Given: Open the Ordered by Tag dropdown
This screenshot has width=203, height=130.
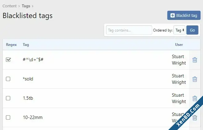Looking at the screenshot, I should [x=180, y=30].
